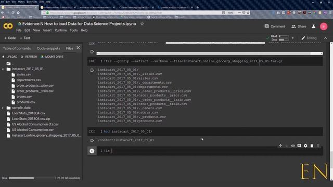Image resolution: width=333 pixels, height=187 pixels.
Task: Click the flask icon beside Share
Action: tap(313, 26)
